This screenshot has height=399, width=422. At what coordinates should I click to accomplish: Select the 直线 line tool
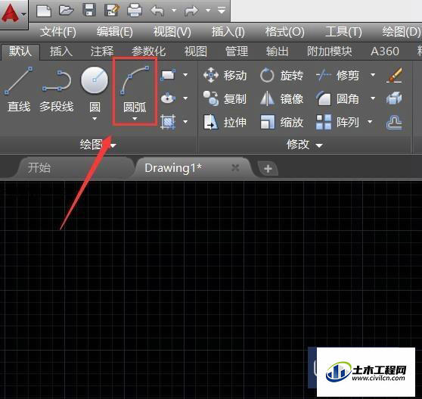[19, 89]
